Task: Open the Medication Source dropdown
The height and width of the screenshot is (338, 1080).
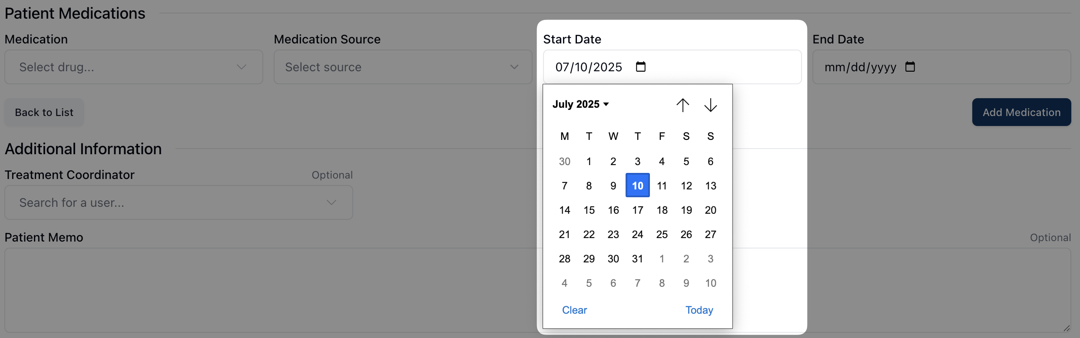Action: click(402, 67)
